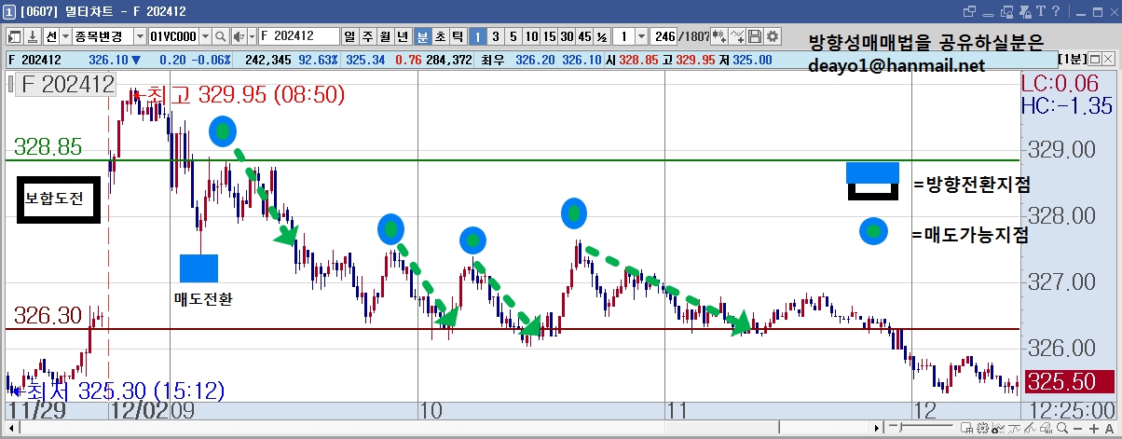Click the pin window icon in title bar

pos(1024,12)
